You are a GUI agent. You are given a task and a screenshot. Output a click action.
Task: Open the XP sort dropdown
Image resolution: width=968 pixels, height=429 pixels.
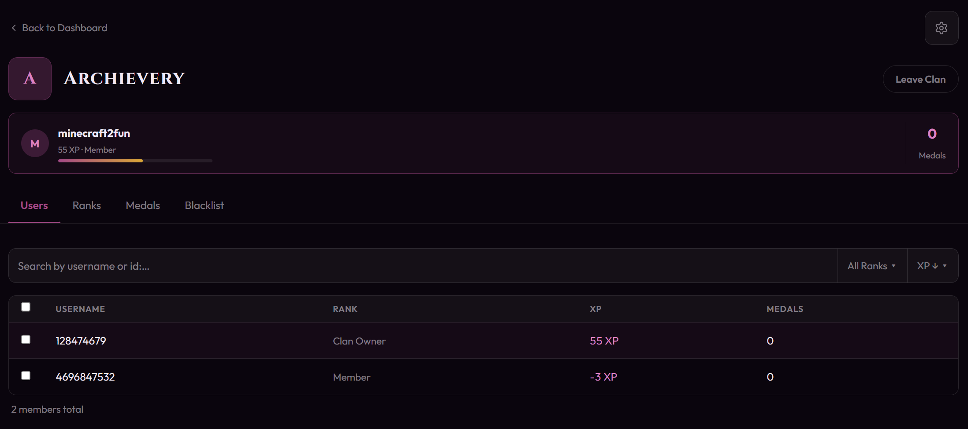tap(932, 266)
